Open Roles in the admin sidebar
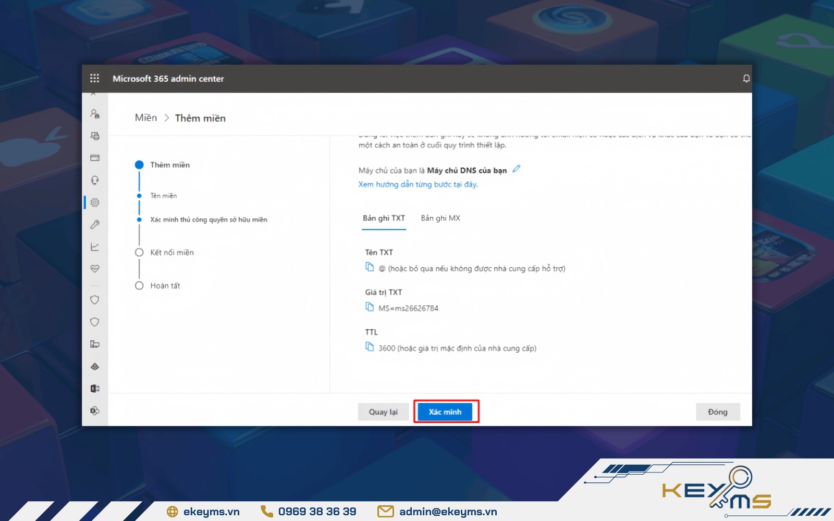This screenshot has height=521, width=834. [95, 114]
